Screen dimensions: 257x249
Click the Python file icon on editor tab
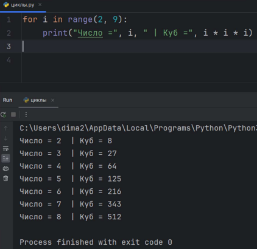[6, 5]
